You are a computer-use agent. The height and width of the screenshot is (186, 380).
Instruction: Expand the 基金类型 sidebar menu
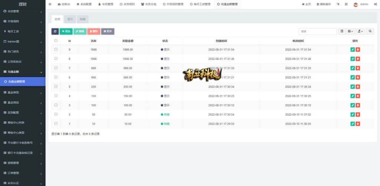pyautogui.click(x=22, y=92)
